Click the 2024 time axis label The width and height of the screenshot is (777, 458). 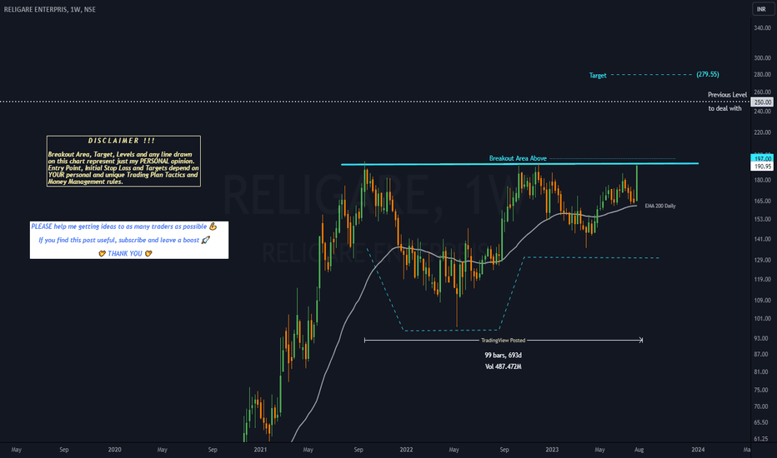[x=698, y=450]
